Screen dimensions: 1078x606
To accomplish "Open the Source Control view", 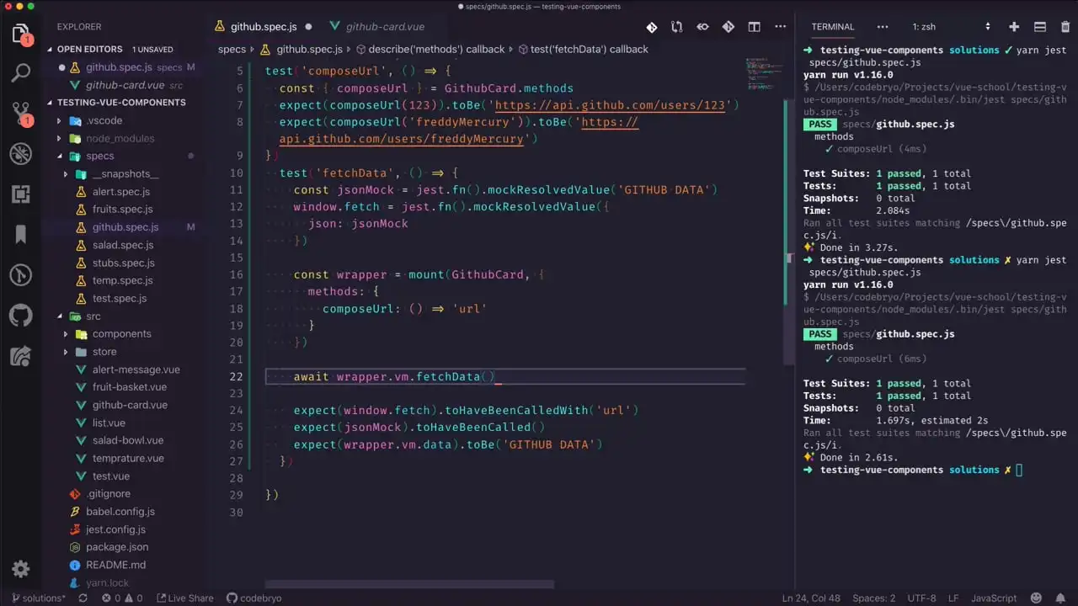I will click(x=21, y=114).
